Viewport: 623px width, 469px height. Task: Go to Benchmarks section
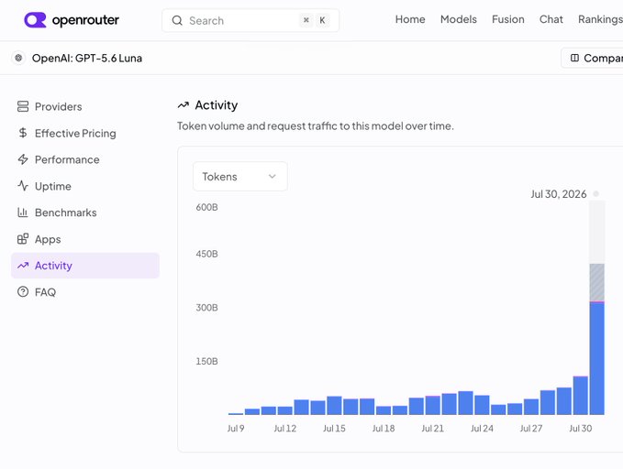click(x=85, y=213)
